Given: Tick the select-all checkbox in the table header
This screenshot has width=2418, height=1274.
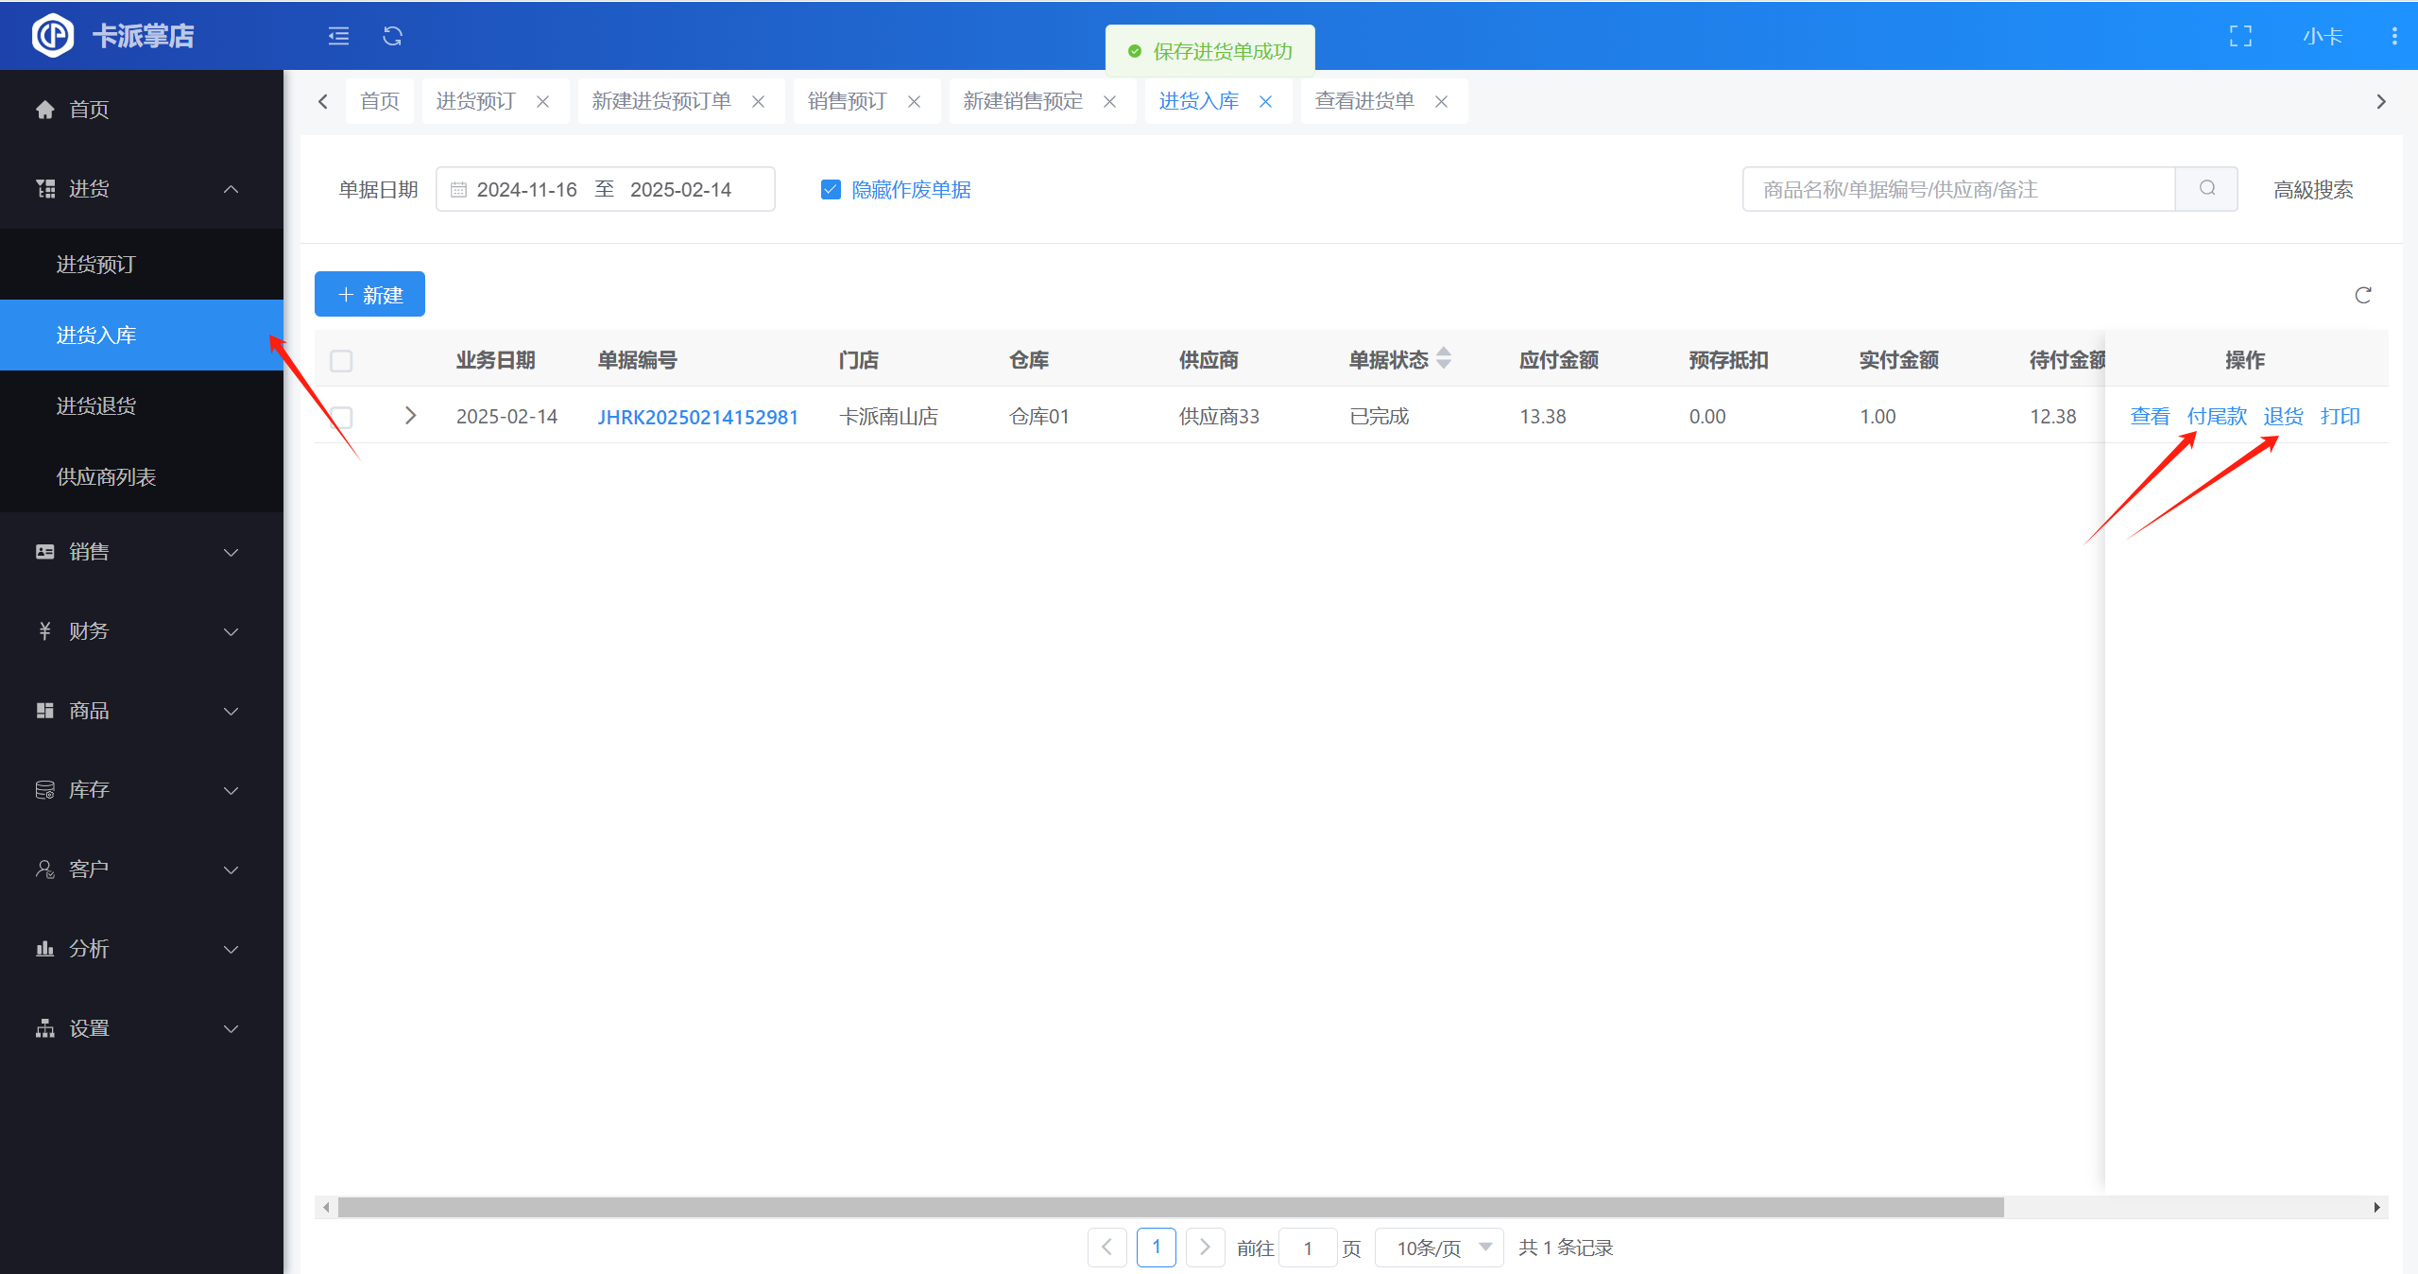Looking at the screenshot, I should click(341, 361).
